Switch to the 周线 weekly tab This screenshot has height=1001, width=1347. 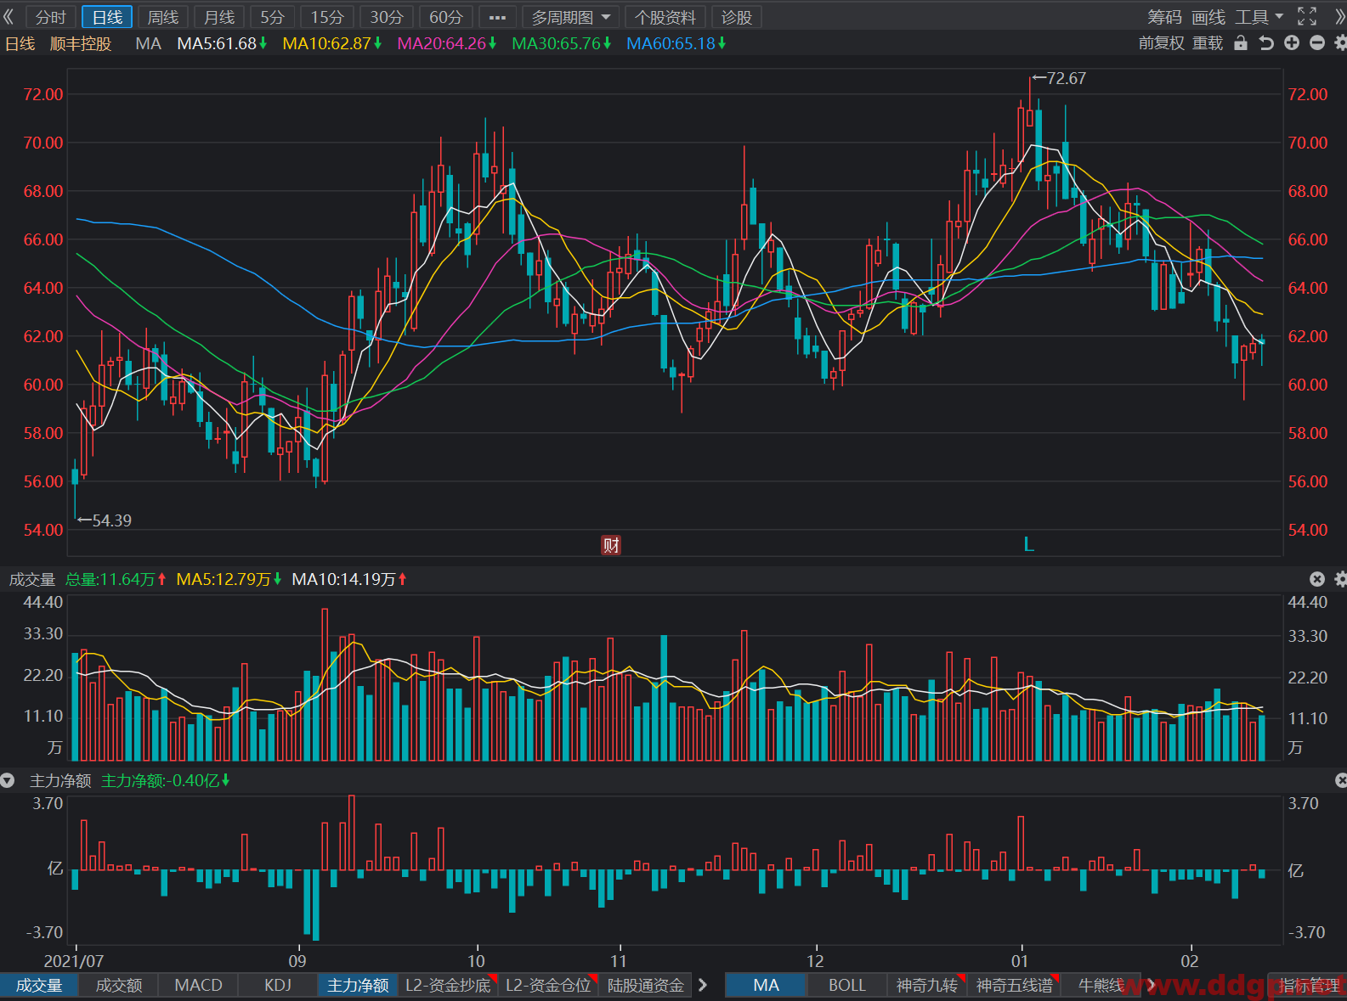point(163,17)
